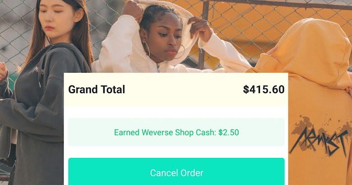Click the zipper of the white hoodie

pos(159,68)
